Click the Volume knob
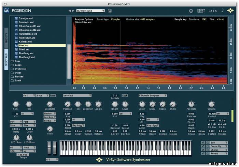The height and width of the screenshot is (167, 239). pyautogui.click(x=211, y=104)
